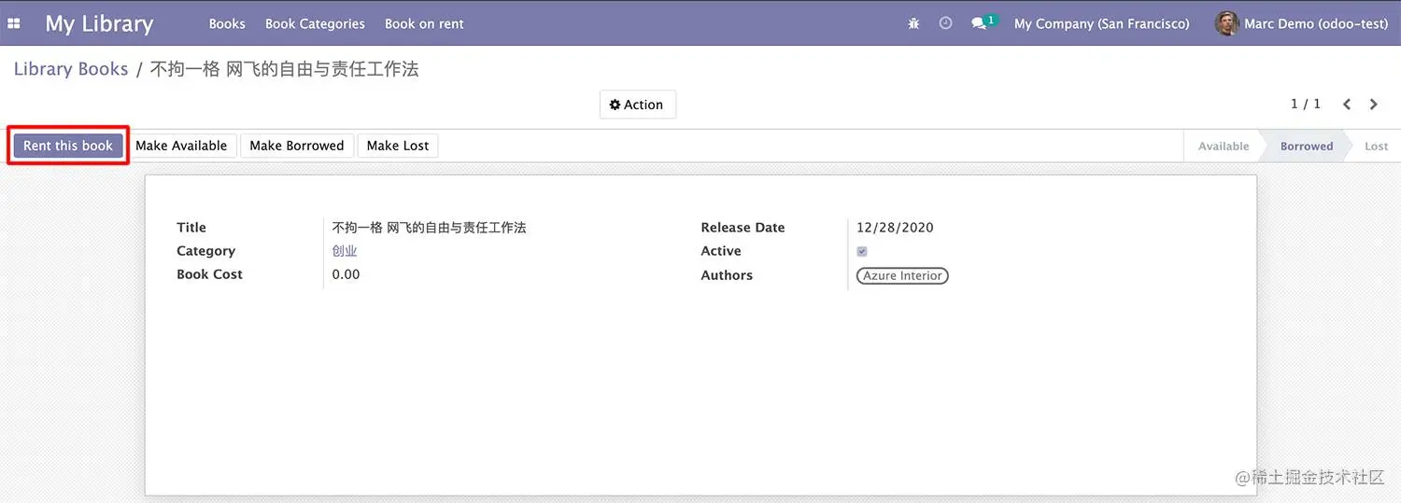Click the debug bug icon
Image resolution: width=1401 pixels, height=503 pixels.
(913, 23)
